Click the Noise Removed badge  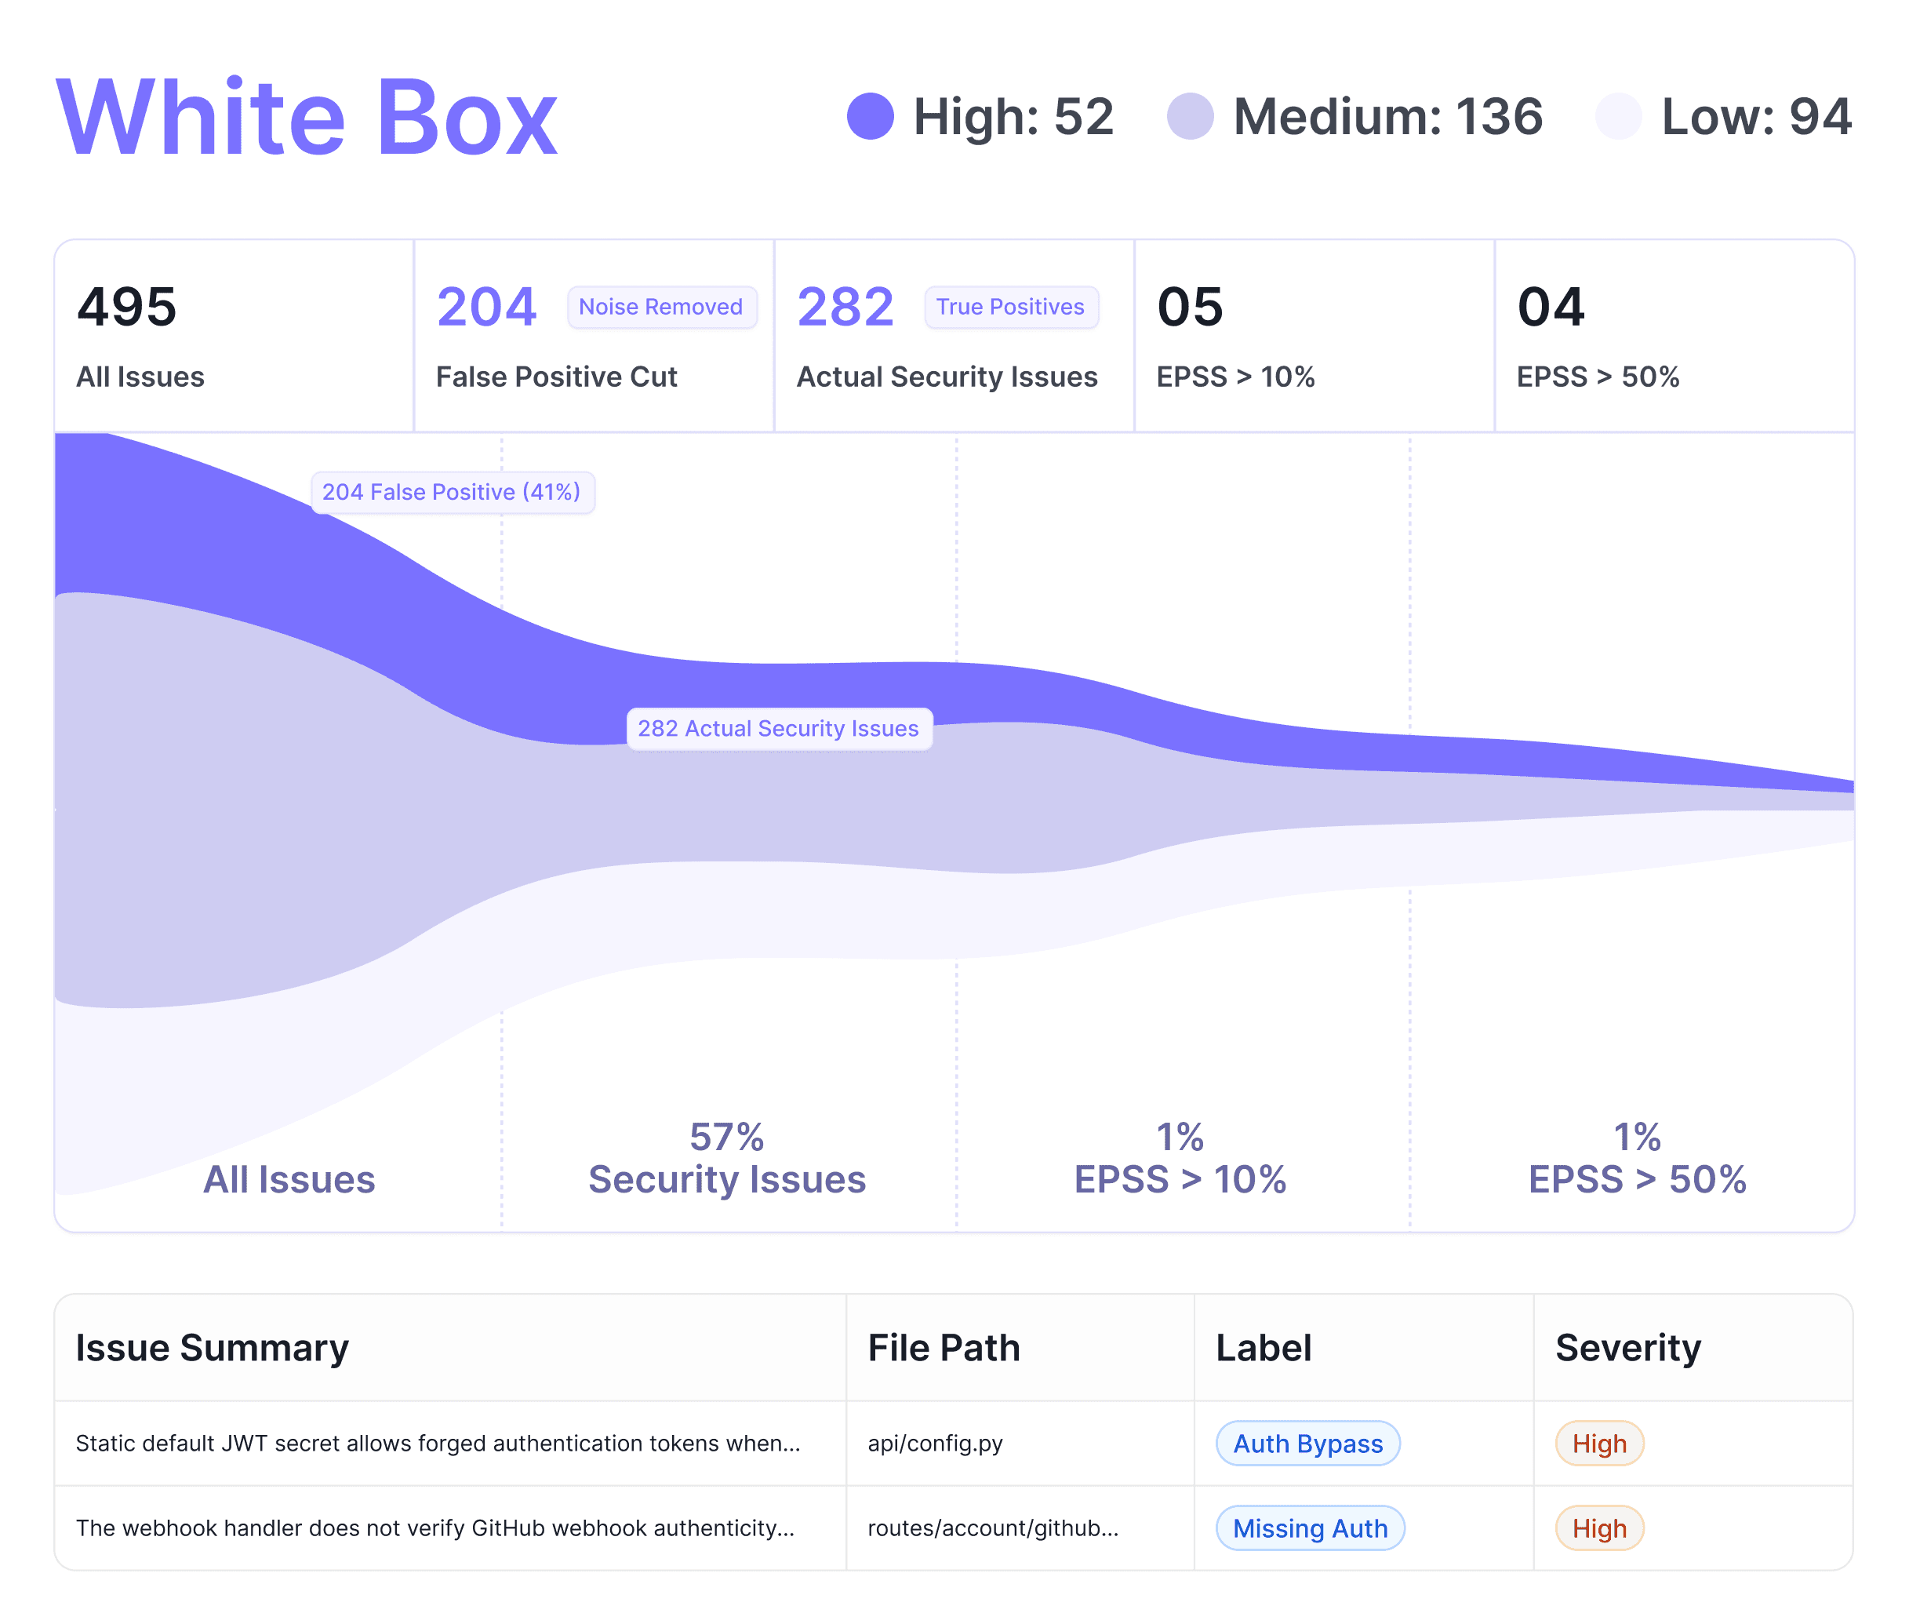(661, 307)
